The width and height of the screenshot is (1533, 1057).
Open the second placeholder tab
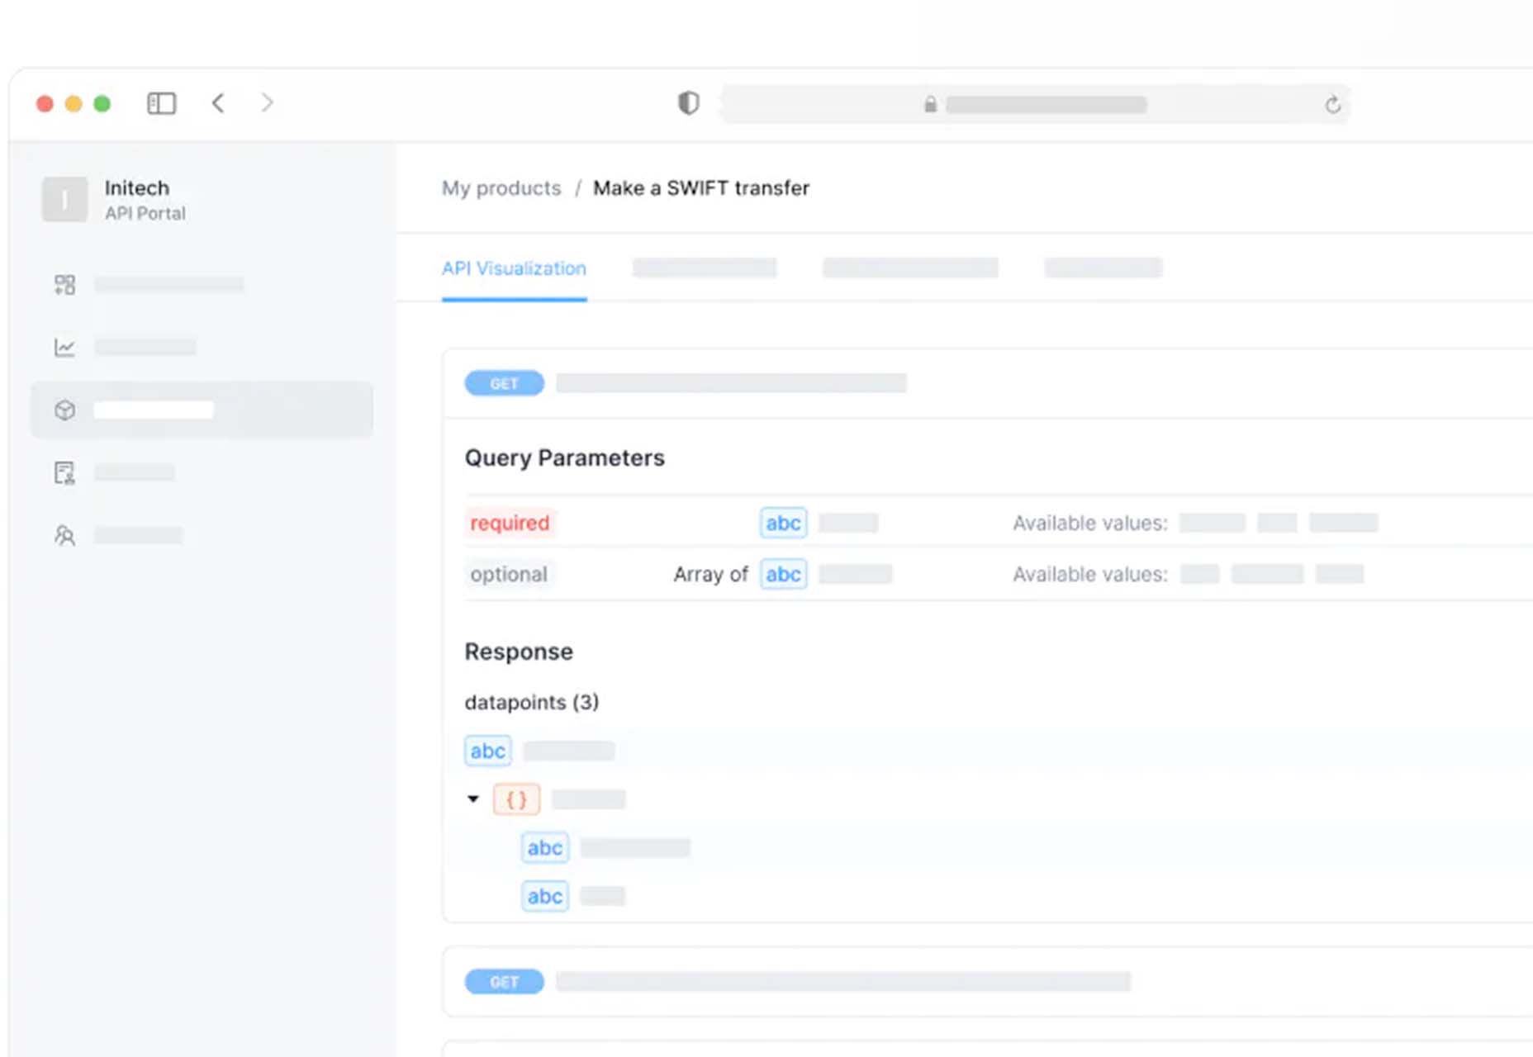pyautogui.click(x=705, y=268)
